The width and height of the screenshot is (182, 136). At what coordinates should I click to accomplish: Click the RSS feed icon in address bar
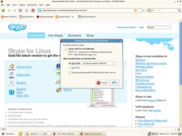point(135,11)
